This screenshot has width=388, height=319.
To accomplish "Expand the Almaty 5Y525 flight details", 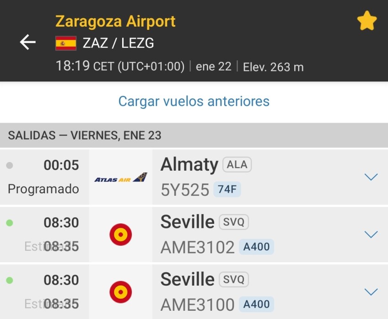I will click(x=371, y=177).
